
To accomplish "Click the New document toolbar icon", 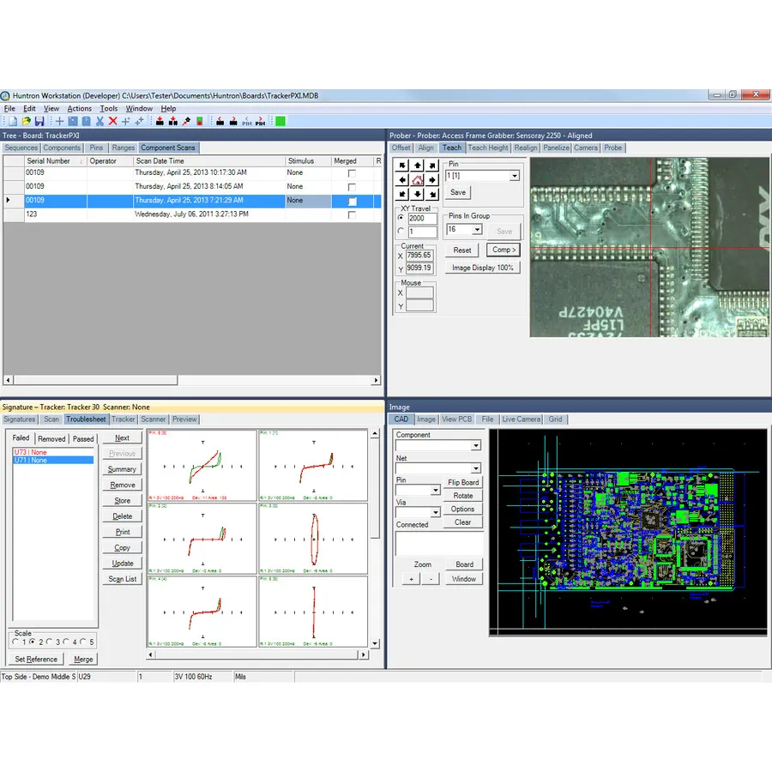I will (x=12, y=121).
